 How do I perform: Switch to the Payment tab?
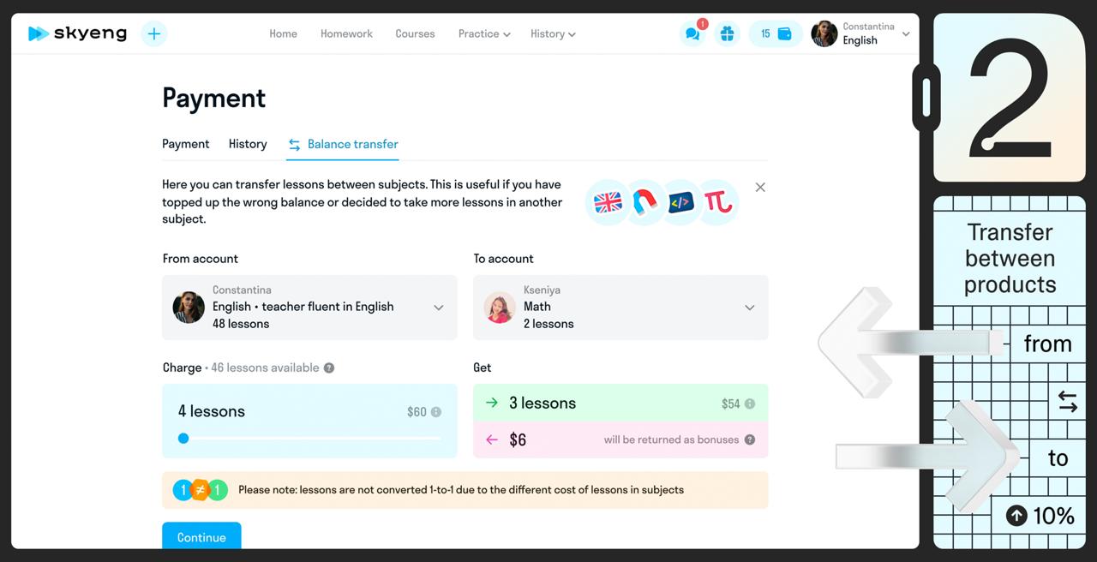point(186,144)
